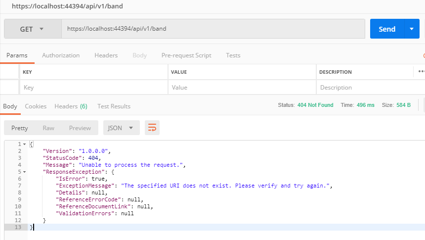Click the "IsError" key in JSON
This screenshot has width=425, height=240.
click(70, 179)
